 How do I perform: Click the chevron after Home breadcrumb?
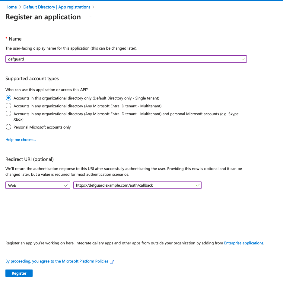point(20,7)
